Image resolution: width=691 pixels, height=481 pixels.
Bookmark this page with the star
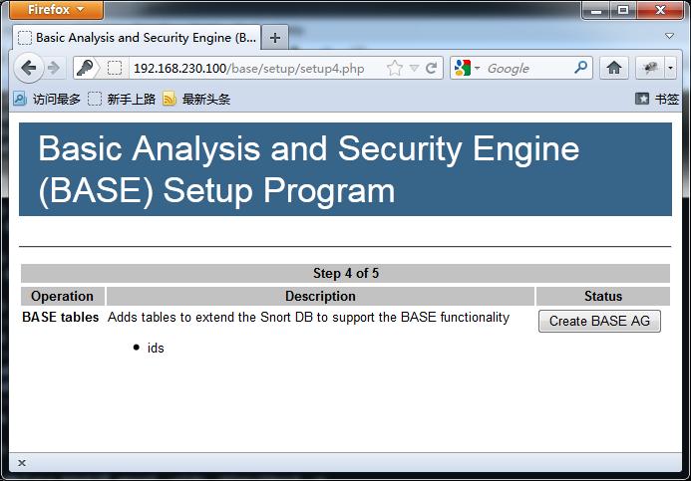click(395, 68)
